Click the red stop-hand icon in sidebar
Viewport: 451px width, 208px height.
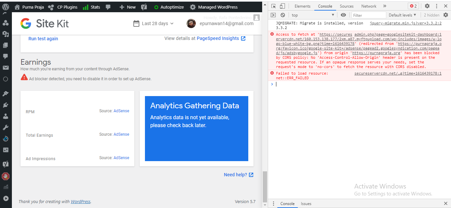6,176
